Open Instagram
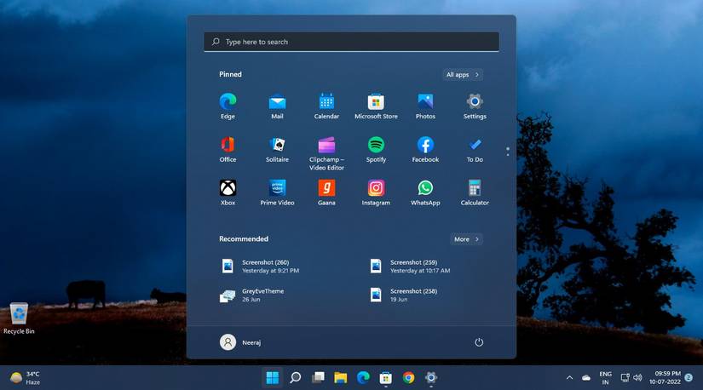The image size is (703, 390). pos(376,192)
